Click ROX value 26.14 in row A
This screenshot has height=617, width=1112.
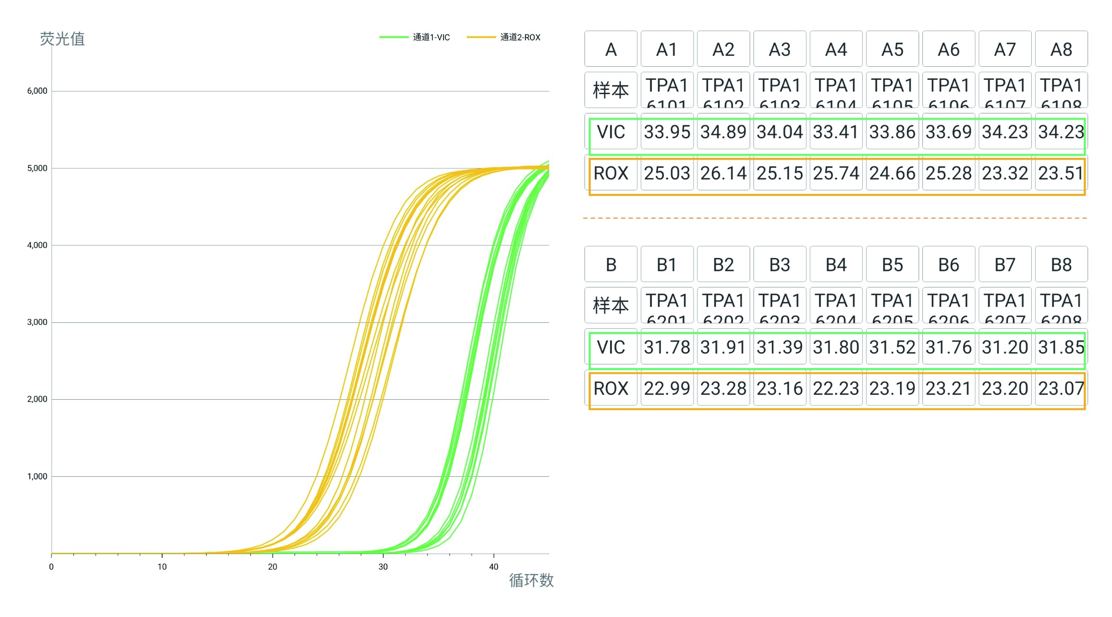[x=723, y=173]
